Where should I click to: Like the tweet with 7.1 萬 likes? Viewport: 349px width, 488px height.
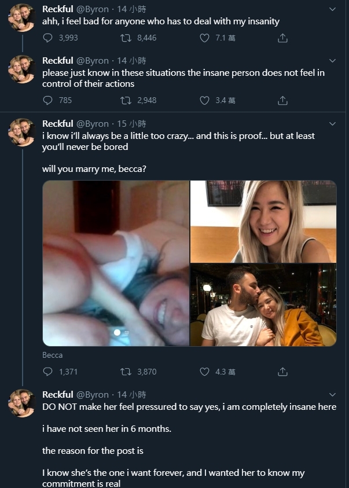click(204, 38)
